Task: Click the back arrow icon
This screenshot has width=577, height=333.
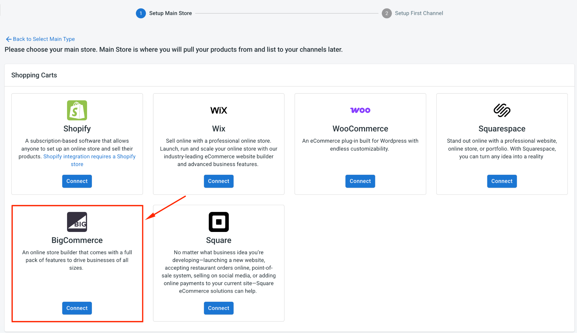Action: pyautogui.click(x=9, y=39)
